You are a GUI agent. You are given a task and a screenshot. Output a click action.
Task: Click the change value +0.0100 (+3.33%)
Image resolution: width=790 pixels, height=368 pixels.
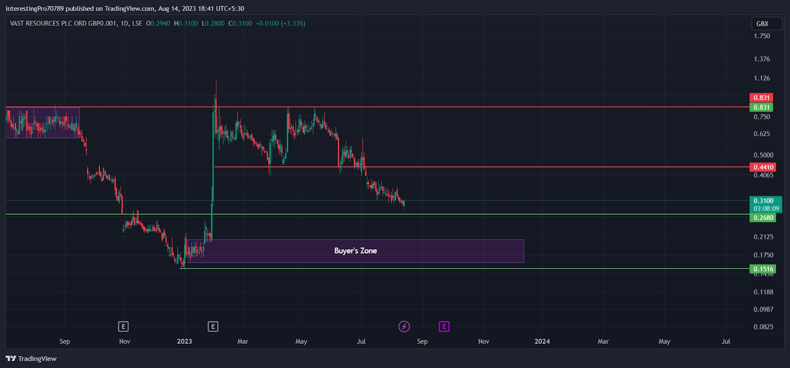[280, 23]
